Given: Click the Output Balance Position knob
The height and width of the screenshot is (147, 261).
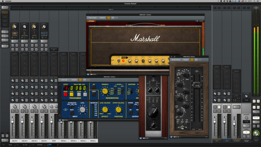Looking at the screenshot, I should pos(118,109).
